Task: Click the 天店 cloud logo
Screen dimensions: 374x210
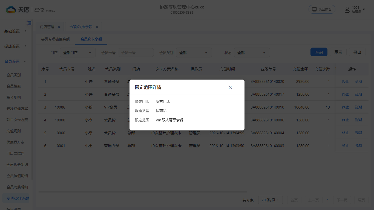Action: (x=11, y=10)
